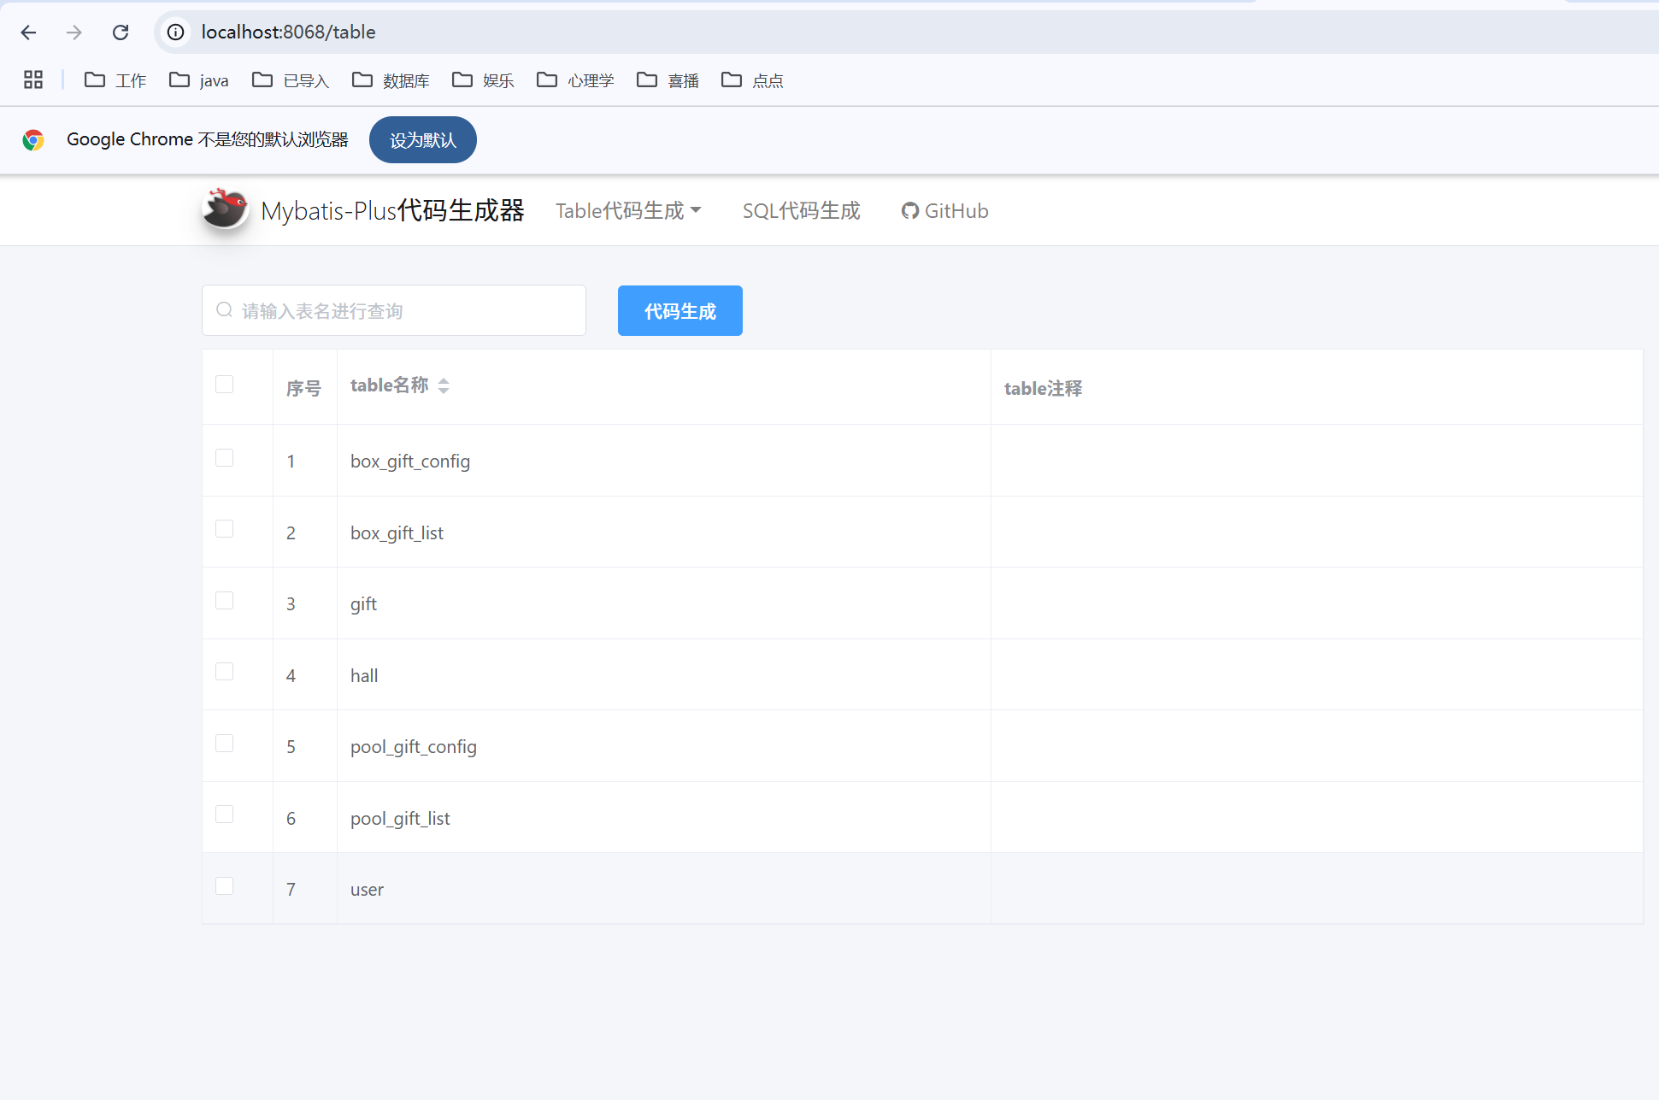
Task: Check the checkbox for user row
Action: 224,885
